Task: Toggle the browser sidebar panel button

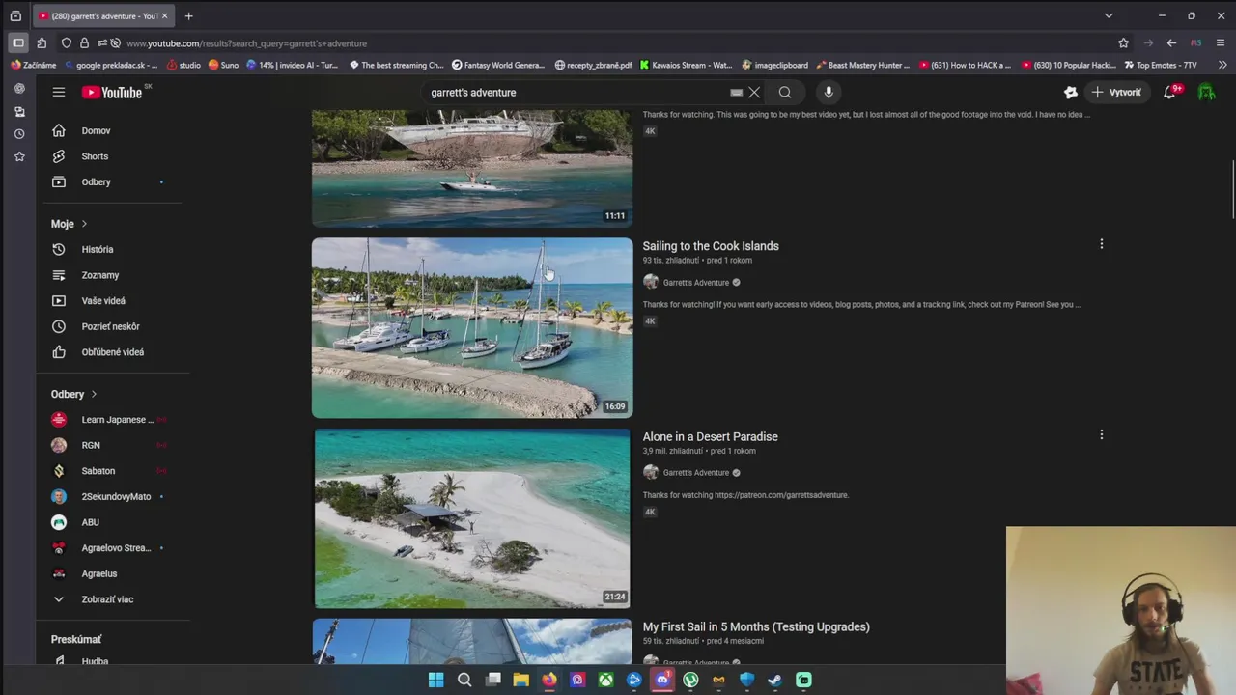Action: click(18, 42)
